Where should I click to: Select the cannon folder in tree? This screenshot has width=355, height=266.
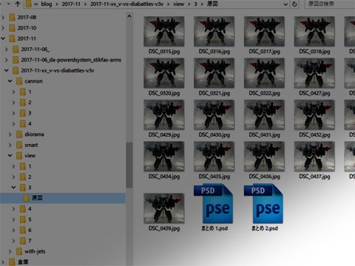[33, 81]
